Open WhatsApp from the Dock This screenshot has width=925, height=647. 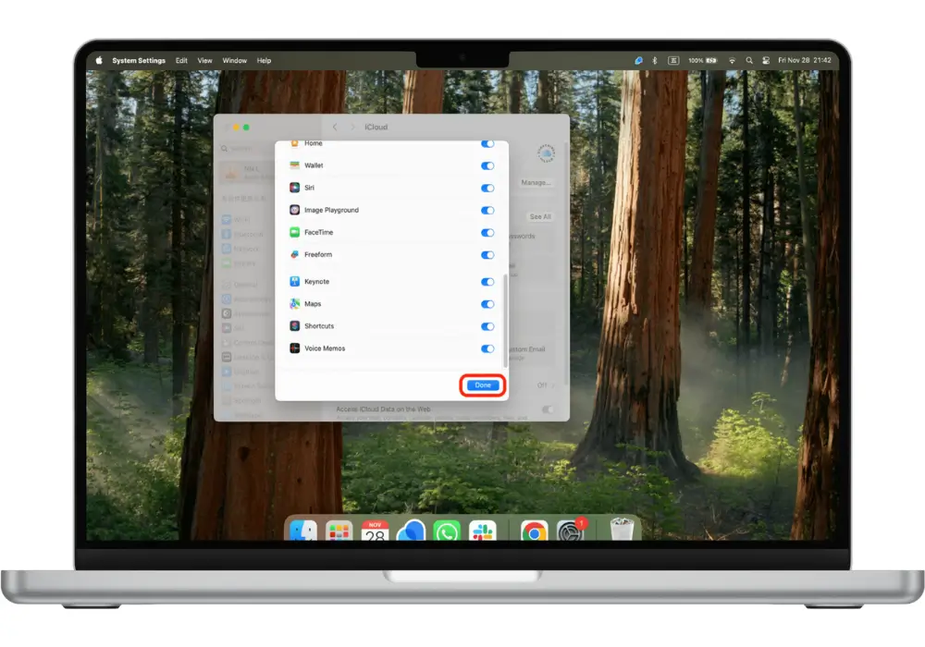tap(447, 532)
